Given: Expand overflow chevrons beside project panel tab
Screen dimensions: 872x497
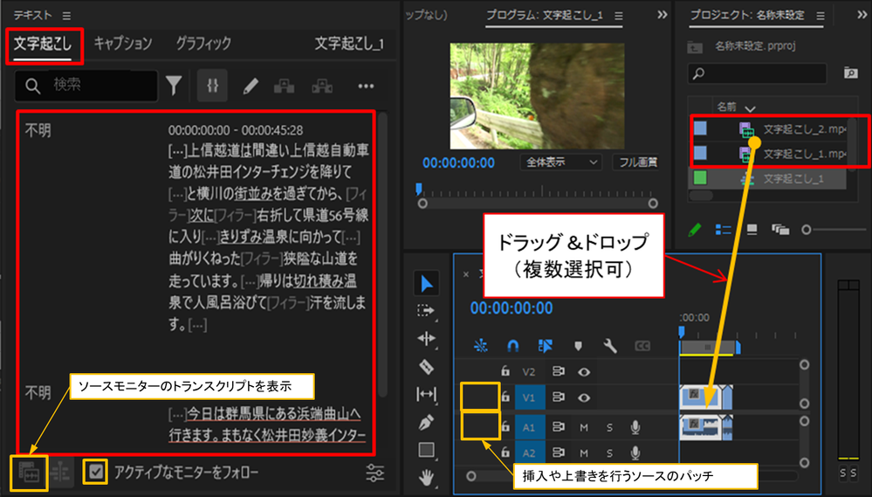Looking at the screenshot, I should pyautogui.click(x=862, y=15).
